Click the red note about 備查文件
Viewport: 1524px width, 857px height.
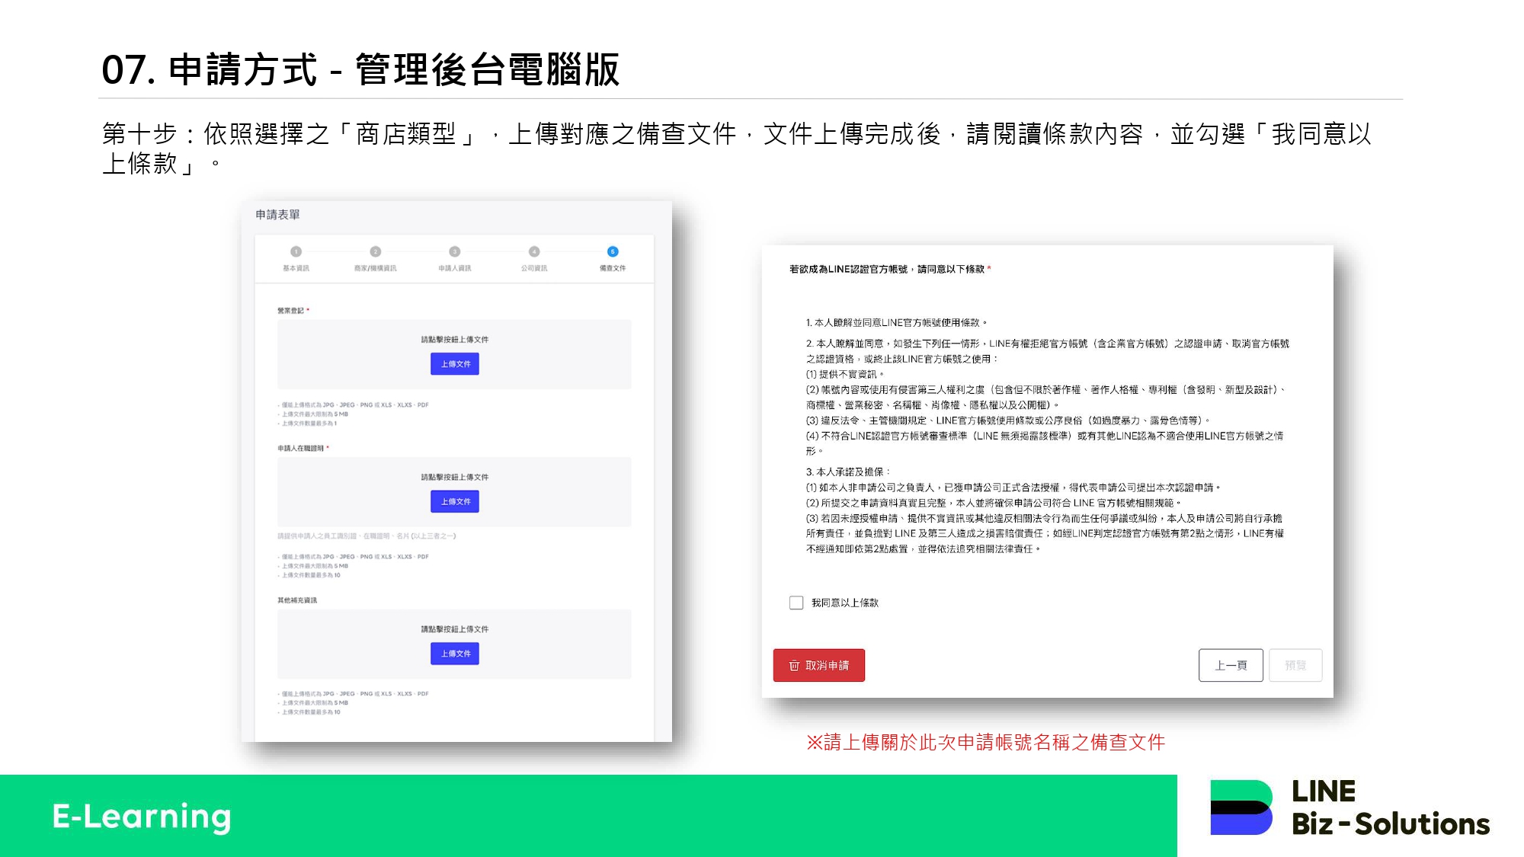tap(985, 742)
